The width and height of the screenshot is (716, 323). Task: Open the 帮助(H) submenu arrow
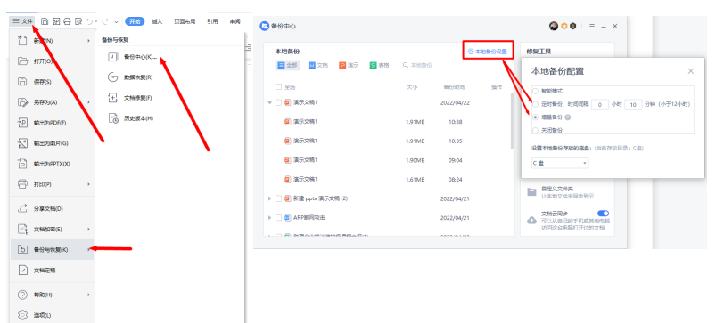88,295
